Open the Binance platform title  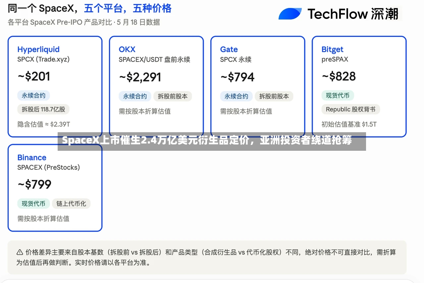(32, 157)
